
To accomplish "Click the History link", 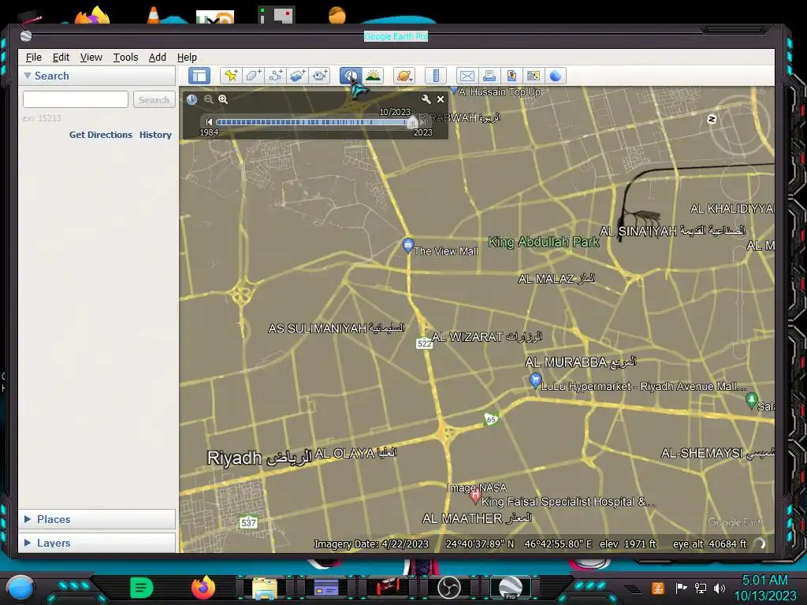I will click(x=155, y=135).
